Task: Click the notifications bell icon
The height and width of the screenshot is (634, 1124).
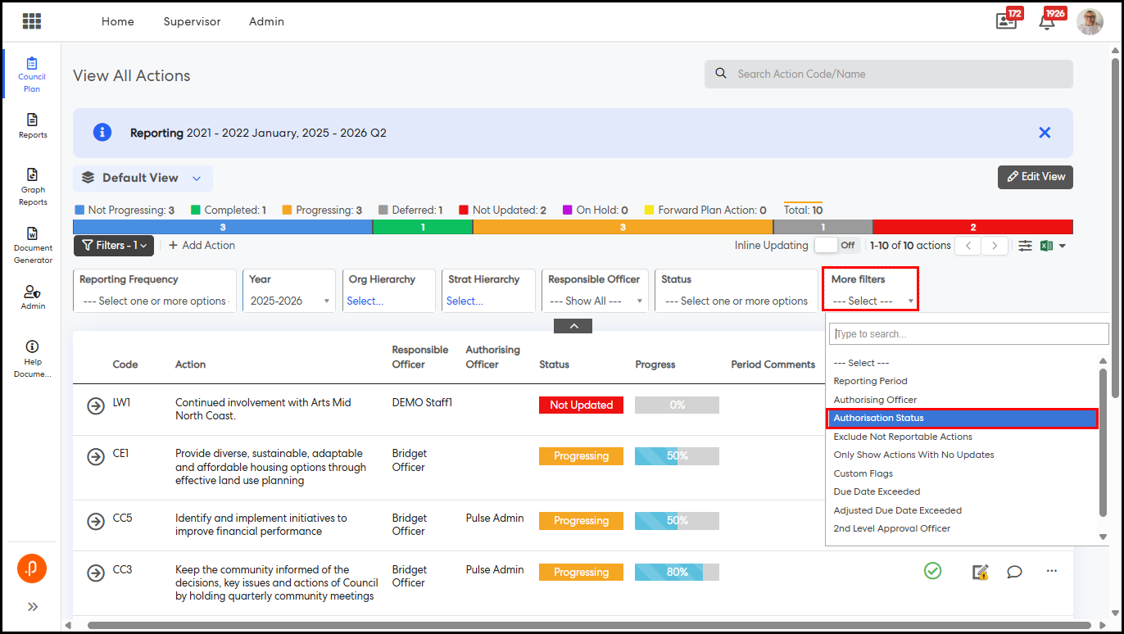Action: 1046,22
